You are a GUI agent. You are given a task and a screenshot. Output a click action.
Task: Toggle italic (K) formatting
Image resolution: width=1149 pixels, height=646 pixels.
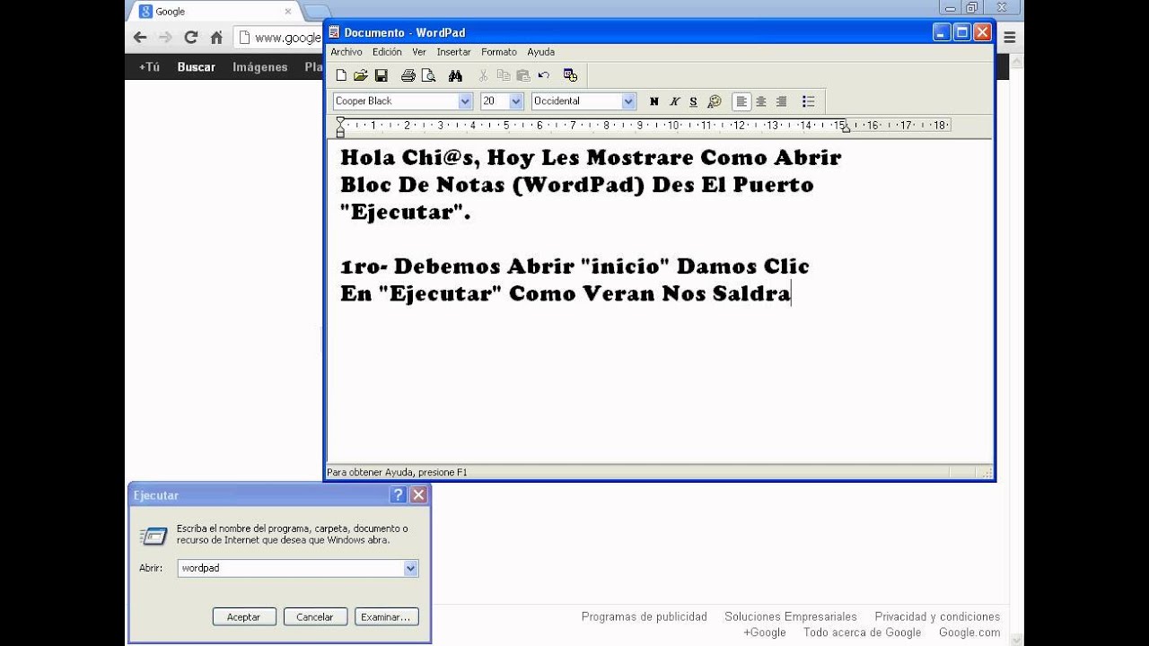(x=674, y=101)
